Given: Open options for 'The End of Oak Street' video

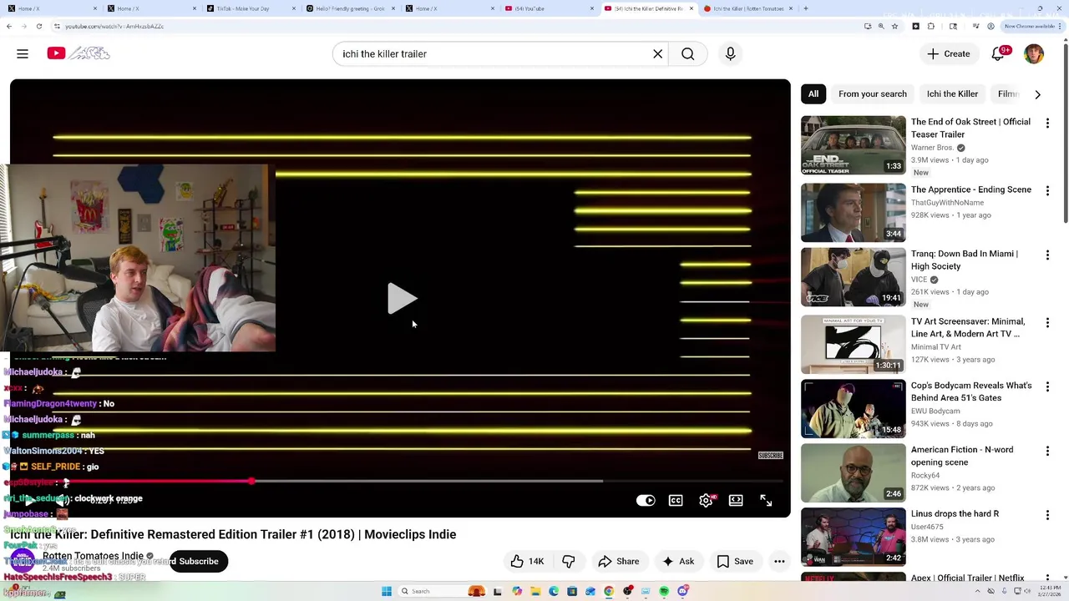Looking at the screenshot, I should point(1047,123).
